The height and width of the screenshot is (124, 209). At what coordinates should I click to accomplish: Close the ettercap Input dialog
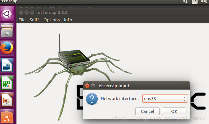click(87, 86)
